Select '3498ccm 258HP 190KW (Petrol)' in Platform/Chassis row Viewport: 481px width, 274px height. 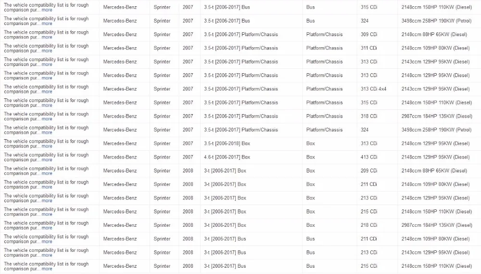(x=436, y=130)
